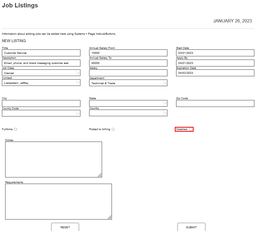
Task: Click into the Title field
Action: point(41,53)
